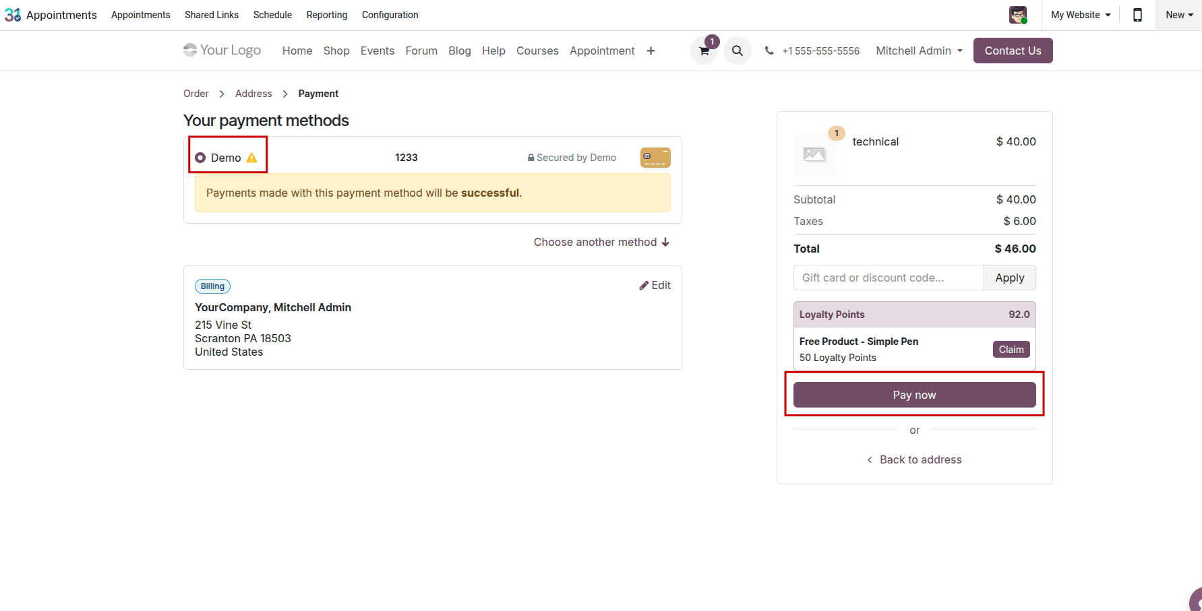
Task: Open the Reporting menu
Action: [327, 15]
